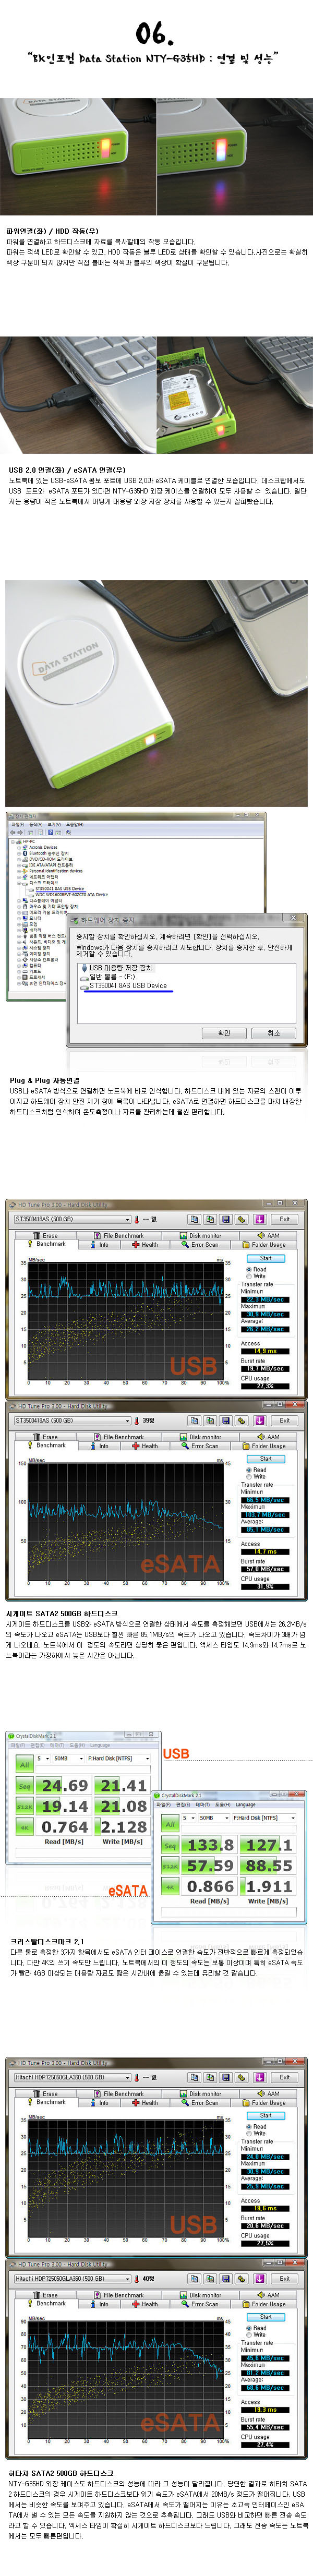
Task: Click purple down-arrow icon in Hitachi USB HD Tune window
Action: 259,2077
